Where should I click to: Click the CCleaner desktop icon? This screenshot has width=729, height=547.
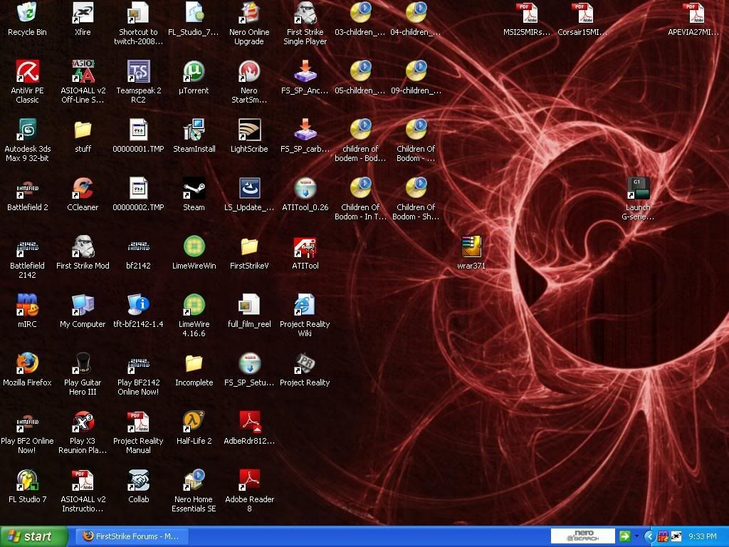83,188
